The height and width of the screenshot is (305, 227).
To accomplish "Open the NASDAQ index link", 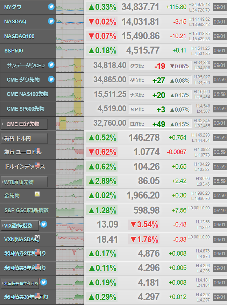I will tap(15, 22).
